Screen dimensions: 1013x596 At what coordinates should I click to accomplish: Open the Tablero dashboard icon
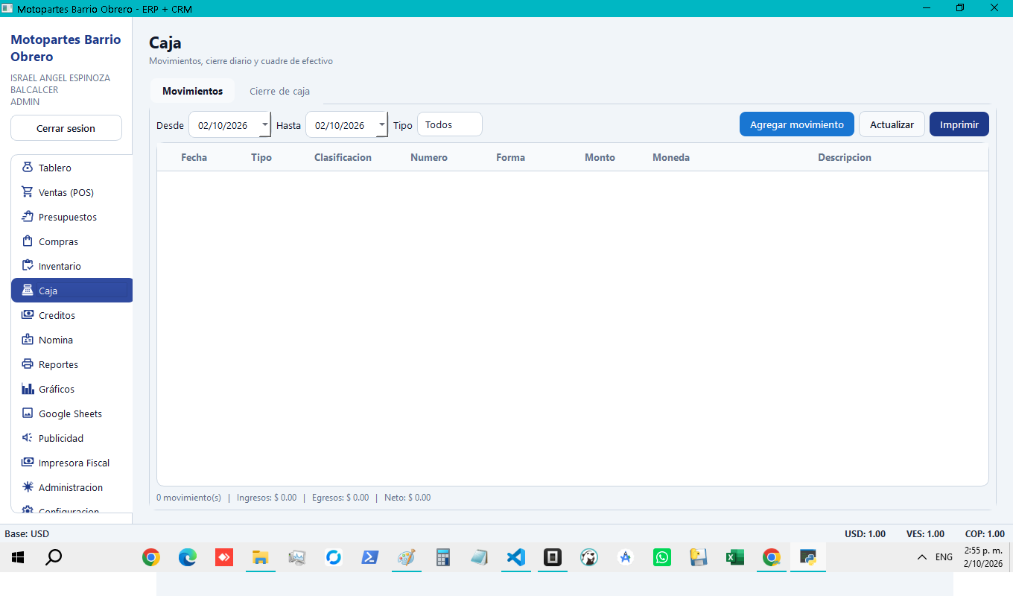[x=28, y=168]
